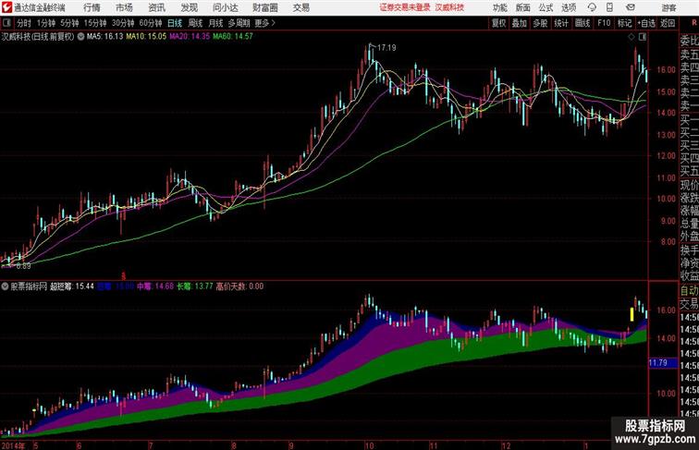Click the 叠加 overlay button
The height and width of the screenshot is (450, 699).
(520, 23)
